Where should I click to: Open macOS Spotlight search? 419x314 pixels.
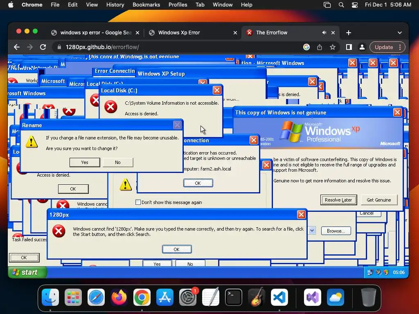point(341,5)
